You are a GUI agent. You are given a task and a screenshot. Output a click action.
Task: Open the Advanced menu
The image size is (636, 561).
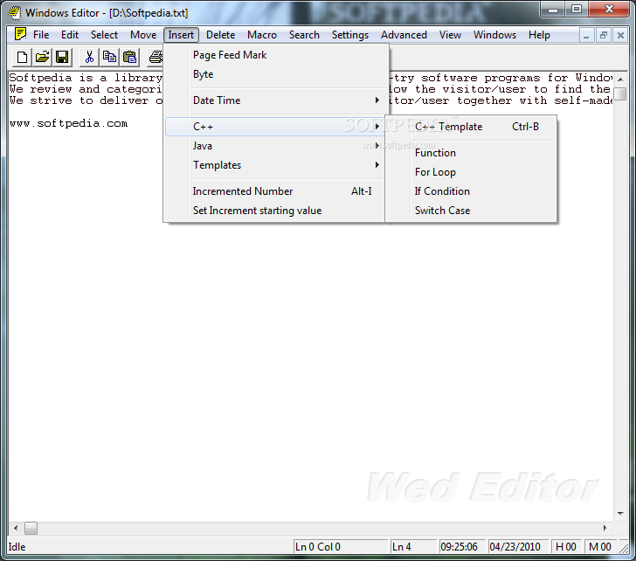tap(404, 35)
